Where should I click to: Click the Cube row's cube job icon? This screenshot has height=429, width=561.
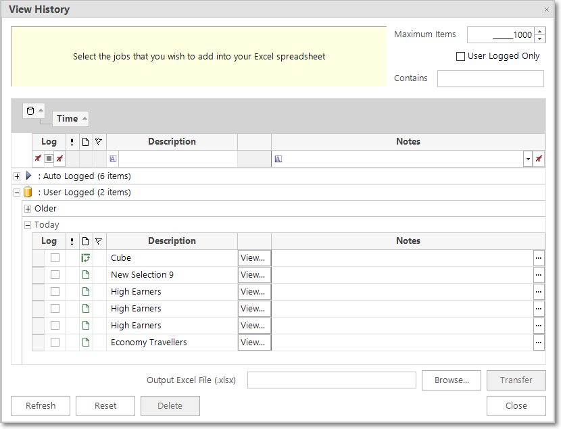click(86, 258)
